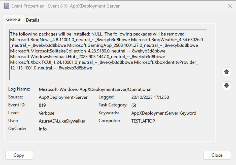236x165 pixels.
Task: Select the Event ID value 819
Action: tap(42, 105)
